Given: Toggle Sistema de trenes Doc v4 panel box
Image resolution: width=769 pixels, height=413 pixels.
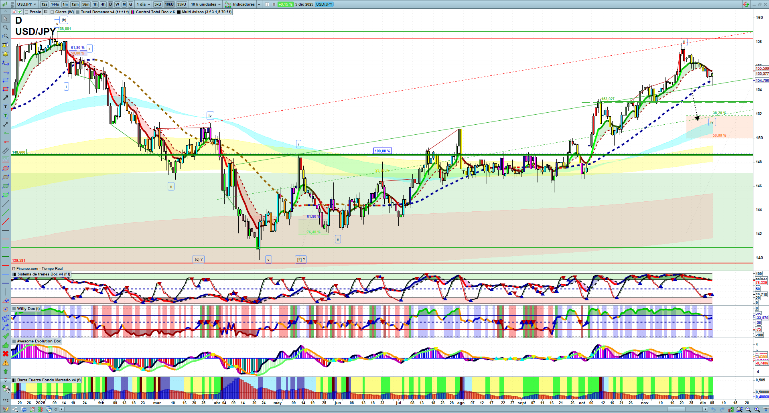Looking at the screenshot, I should 14,274.
